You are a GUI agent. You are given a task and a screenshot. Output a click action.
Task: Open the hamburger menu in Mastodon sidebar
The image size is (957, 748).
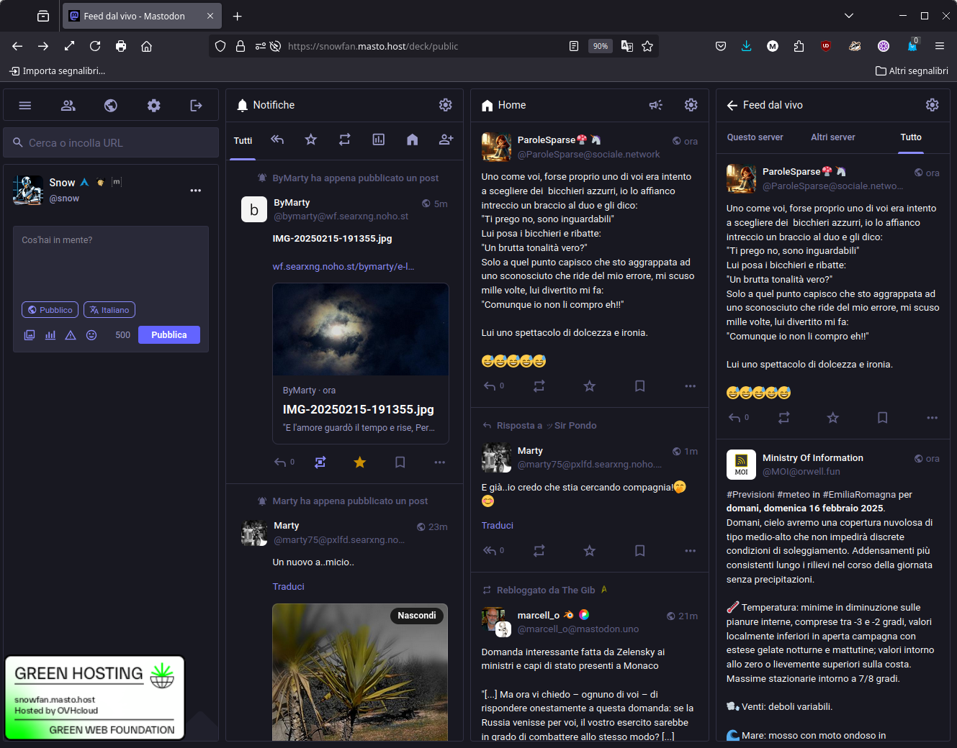(25, 106)
